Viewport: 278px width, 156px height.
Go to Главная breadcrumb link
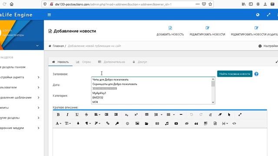point(58,46)
